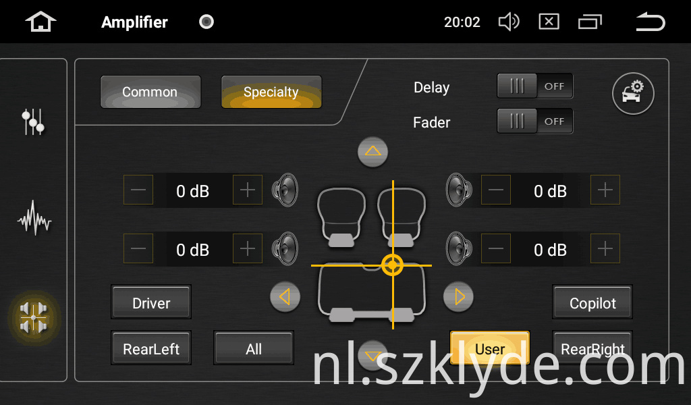
Task: Decrease rear-left speaker gain
Action: click(138, 248)
